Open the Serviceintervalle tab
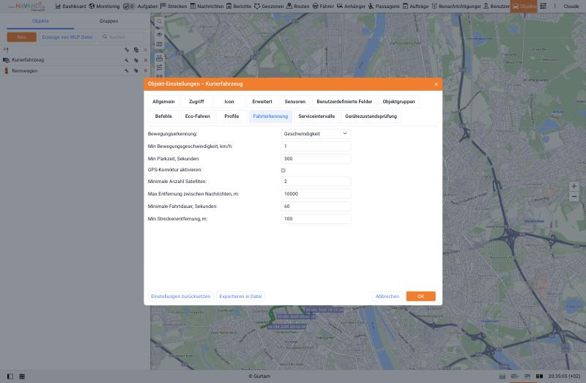586x383 pixels. pos(316,116)
